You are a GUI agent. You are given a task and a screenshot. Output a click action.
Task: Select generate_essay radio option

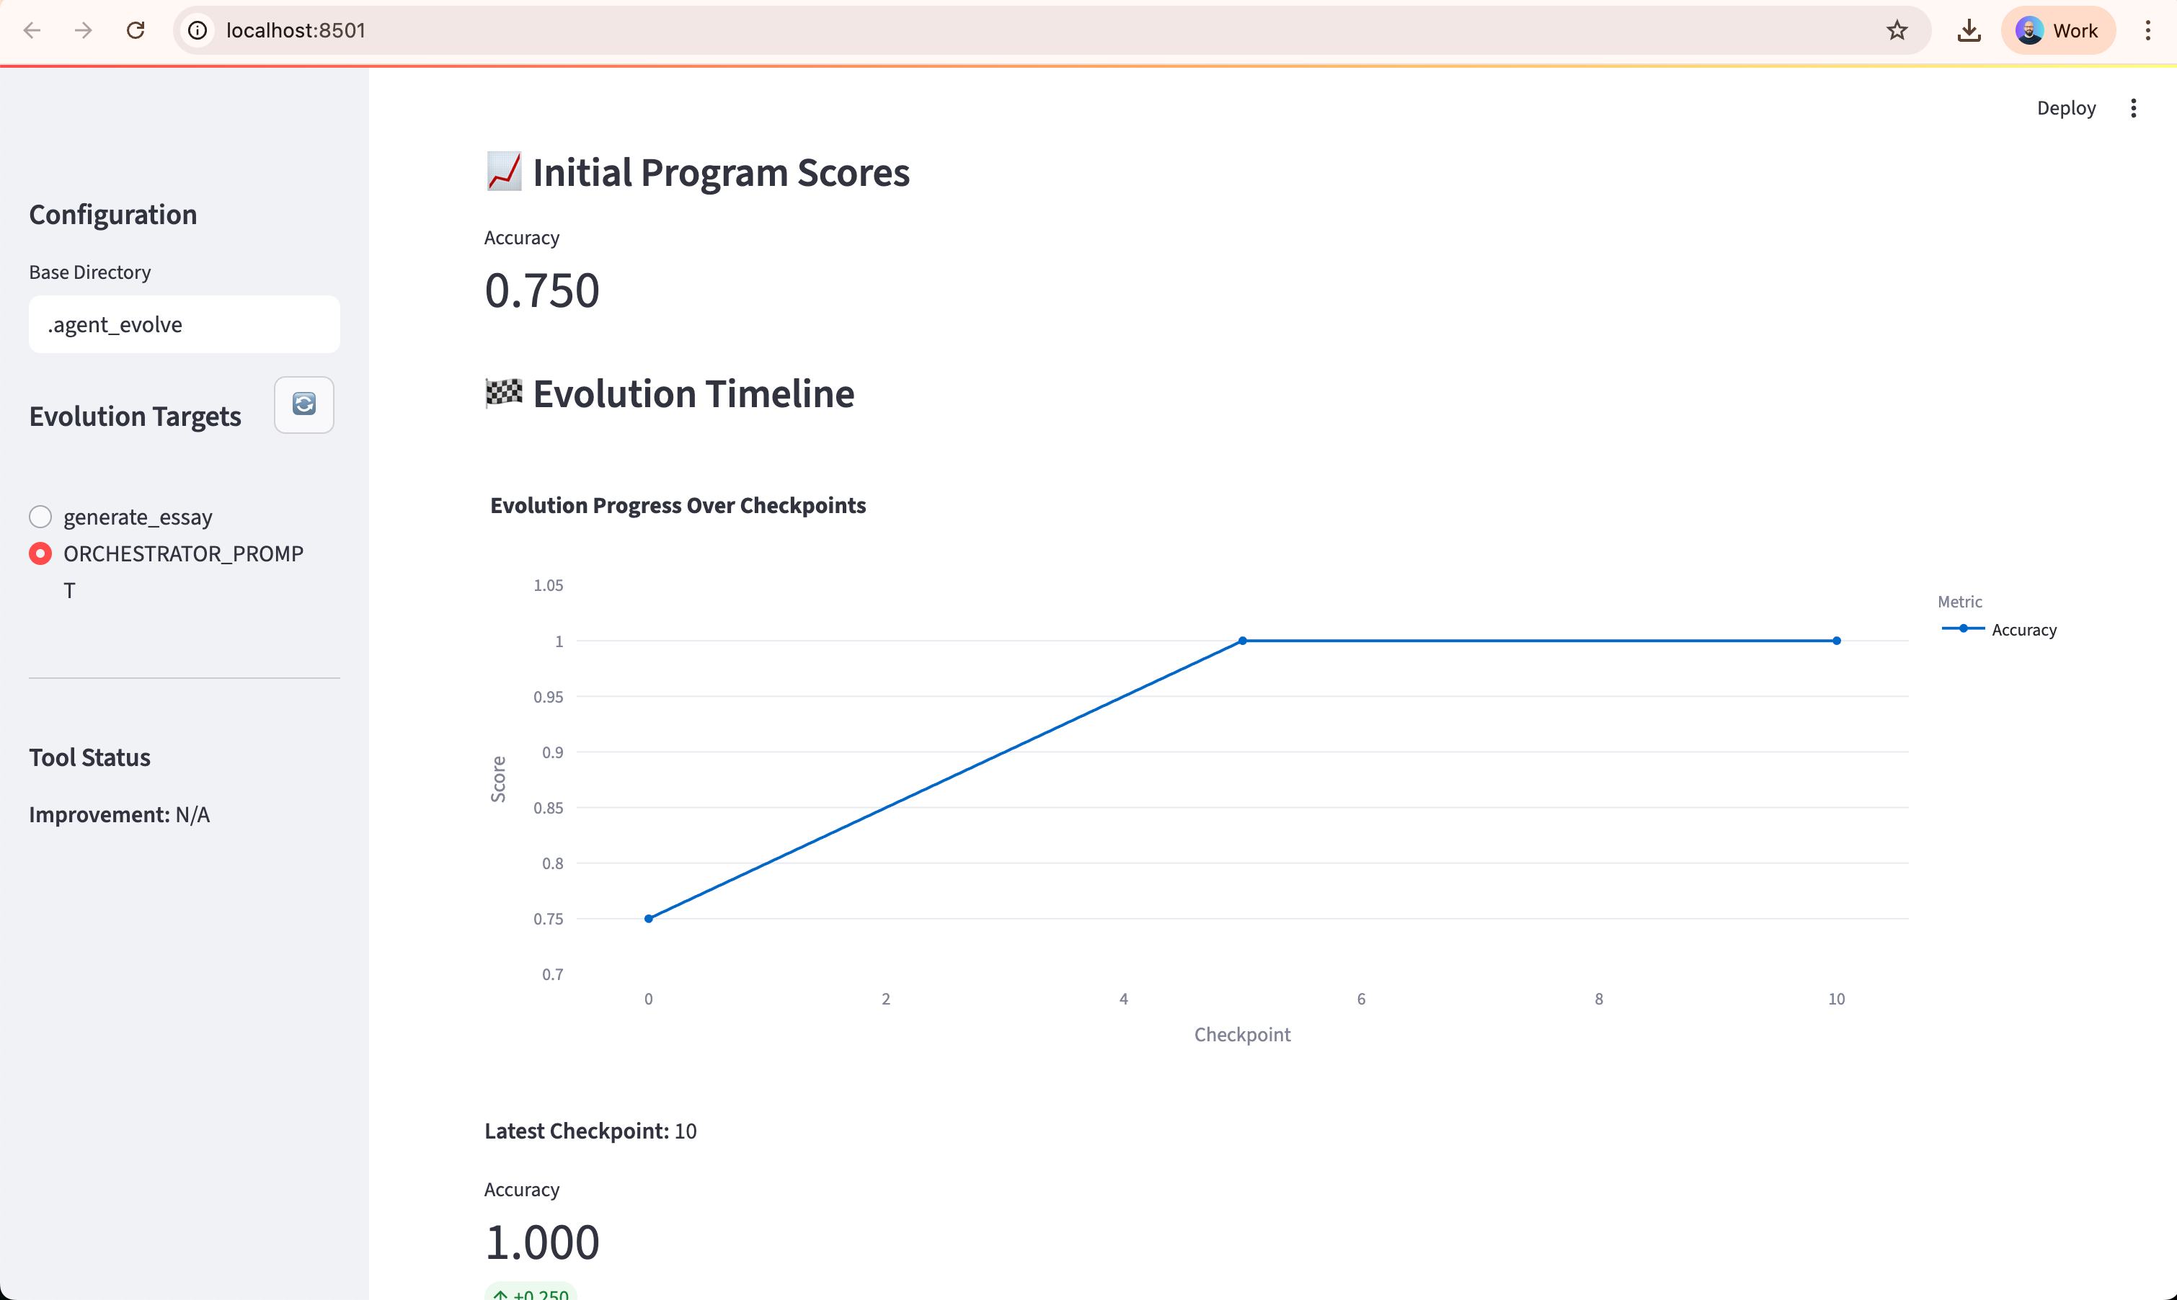[40, 517]
